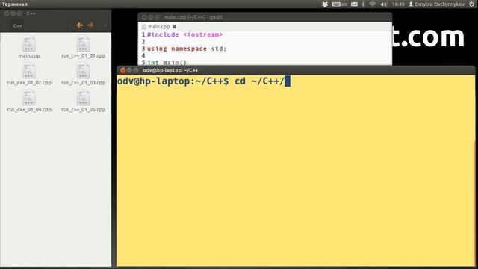Open the sound volume indicator
478x269 pixels.
point(383,4)
